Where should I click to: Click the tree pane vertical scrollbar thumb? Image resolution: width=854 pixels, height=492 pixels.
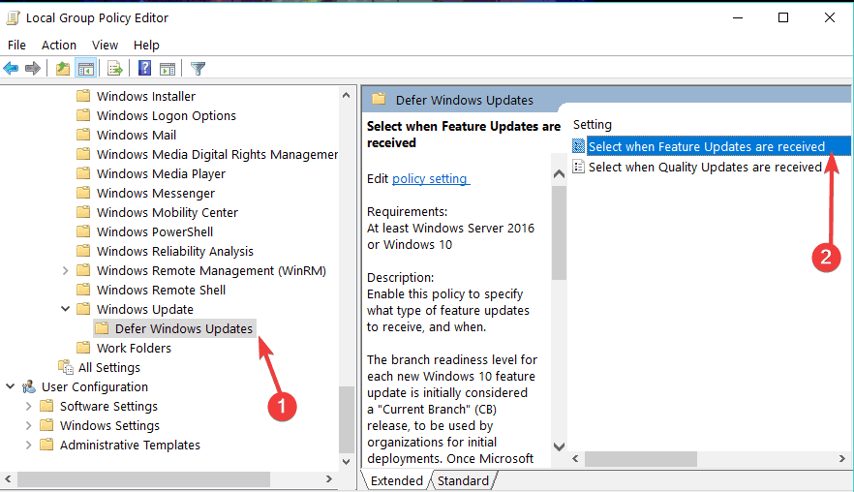point(347,419)
